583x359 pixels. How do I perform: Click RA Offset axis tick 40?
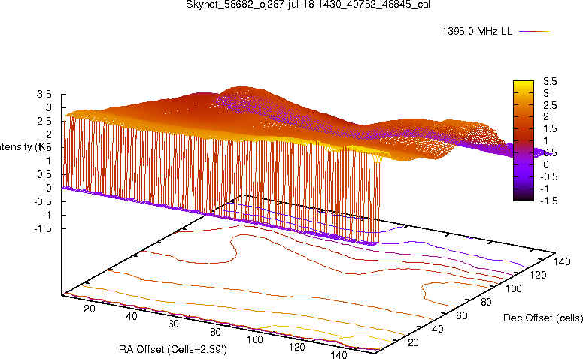tap(131, 316)
